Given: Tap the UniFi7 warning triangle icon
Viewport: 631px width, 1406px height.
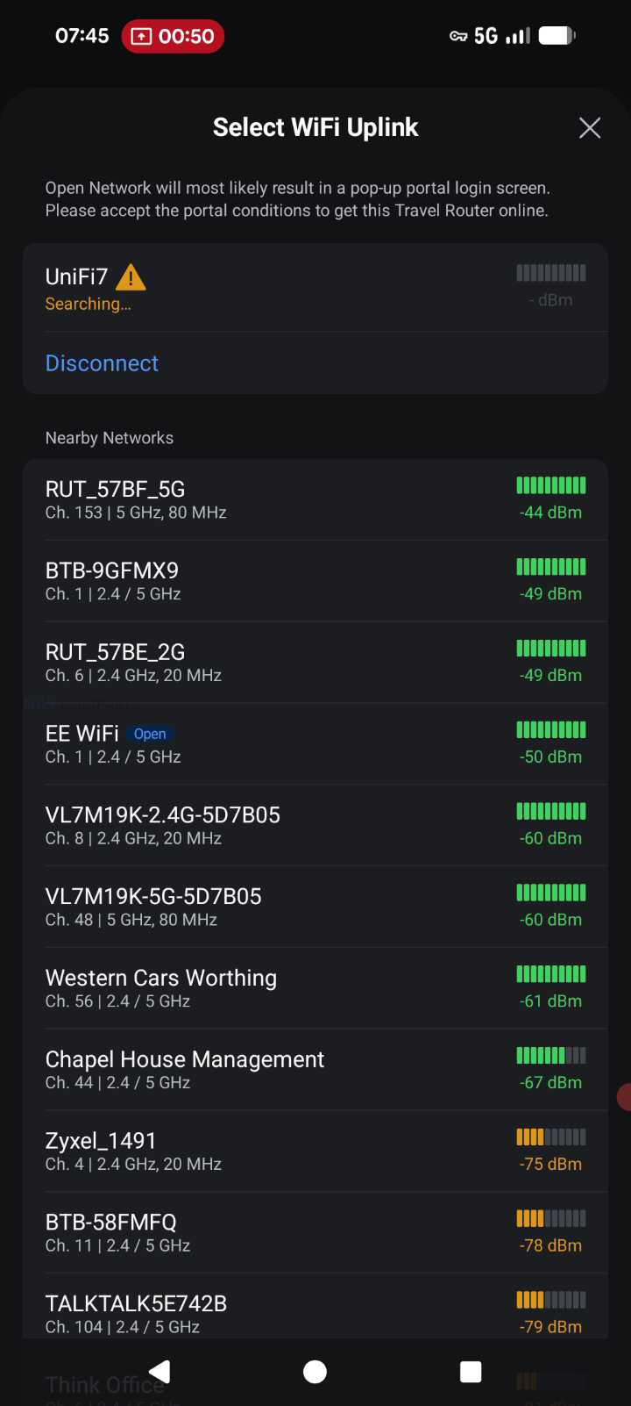Looking at the screenshot, I should tap(131, 277).
